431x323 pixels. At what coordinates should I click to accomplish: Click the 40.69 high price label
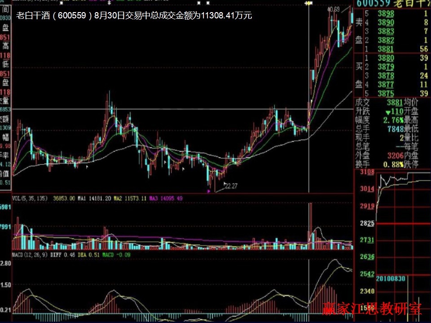click(333, 9)
